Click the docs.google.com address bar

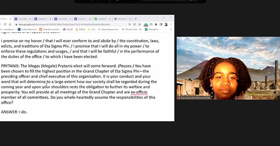point(72,24)
